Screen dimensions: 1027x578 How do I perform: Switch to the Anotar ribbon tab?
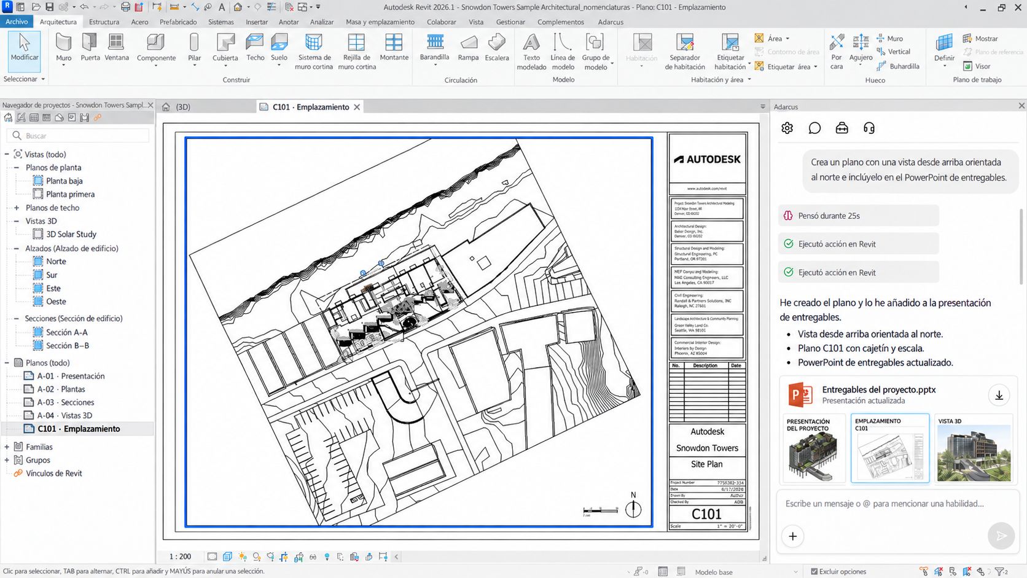pyautogui.click(x=289, y=22)
